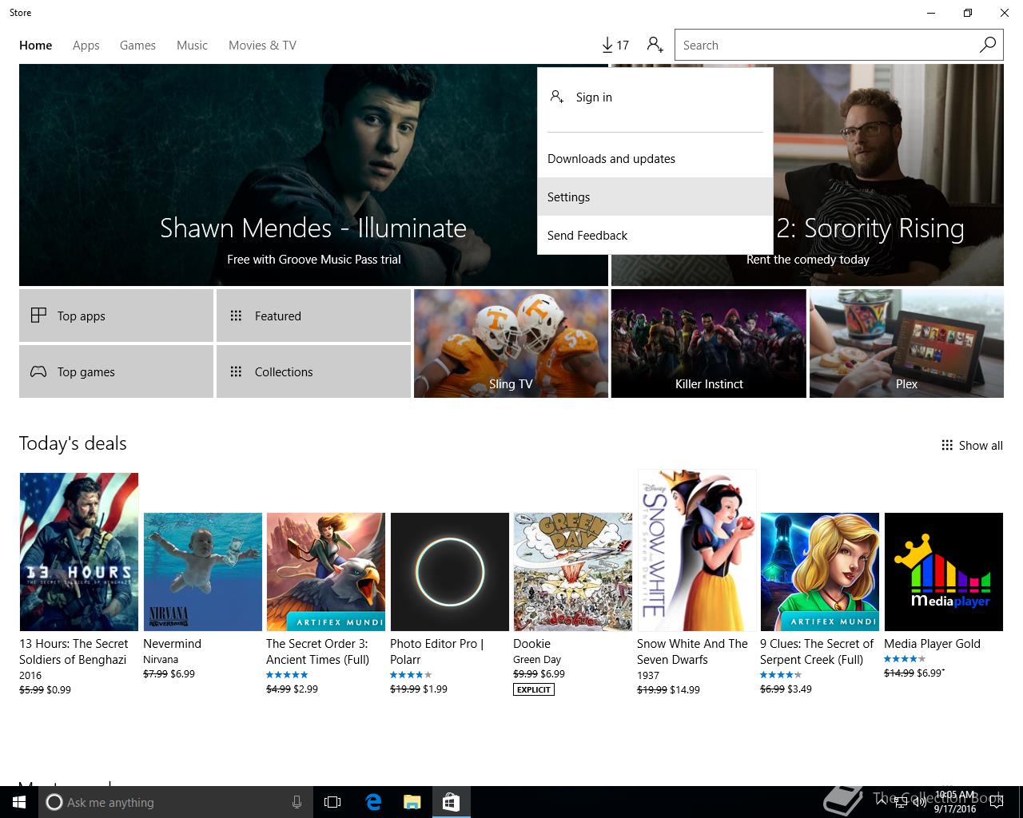This screenshot has height=818, width=1023.
Task: Click the Featured grid icon
Action: pyautogui.click(x=236, y=316)
